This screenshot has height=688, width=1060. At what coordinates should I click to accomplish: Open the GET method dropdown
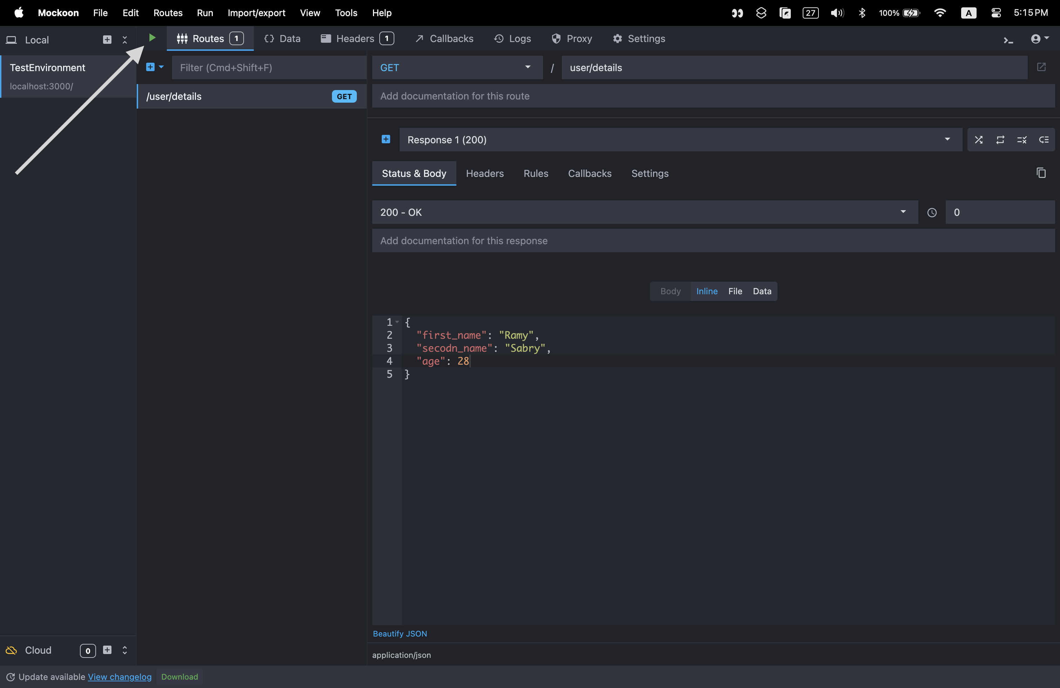(457, 68)
